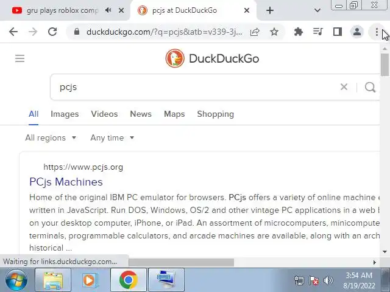390x292 pixels.
Task: Switch to Shopping results
Action: tap(216, 114)
